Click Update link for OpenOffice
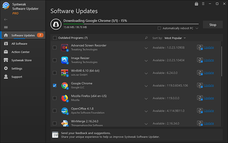 [x=209, y=111]
